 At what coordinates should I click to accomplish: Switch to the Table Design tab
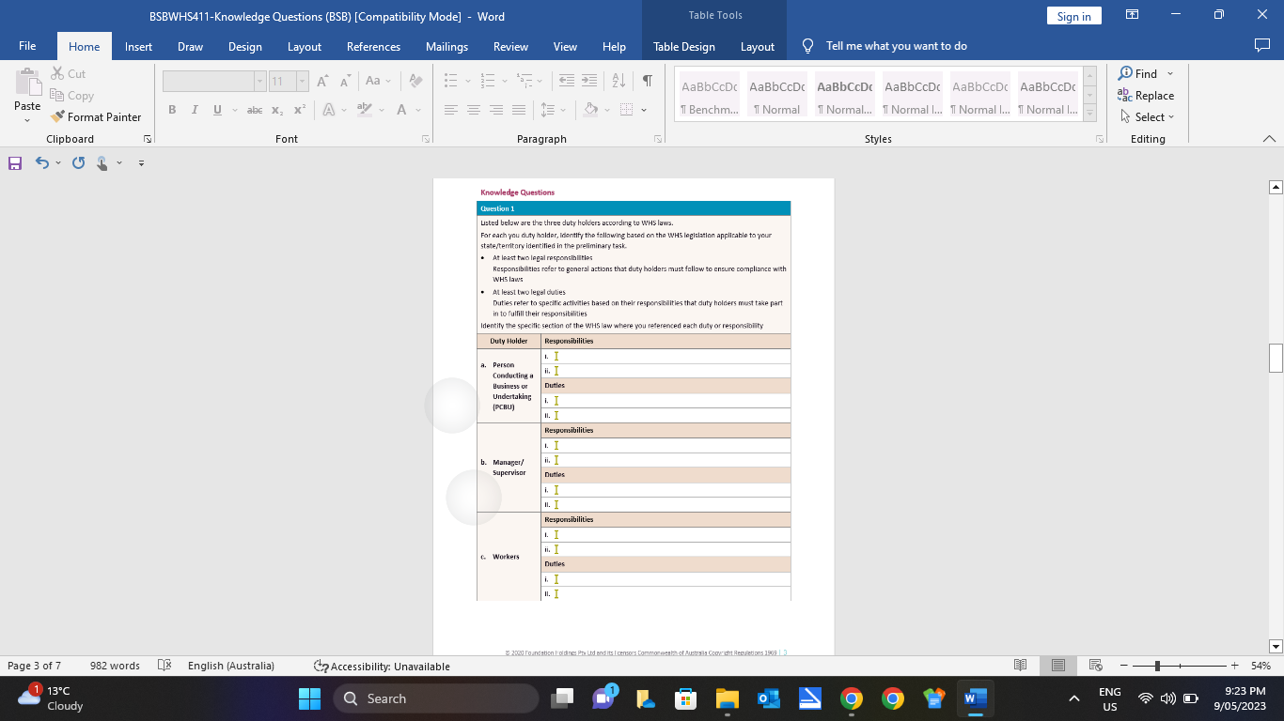[683, 47]
